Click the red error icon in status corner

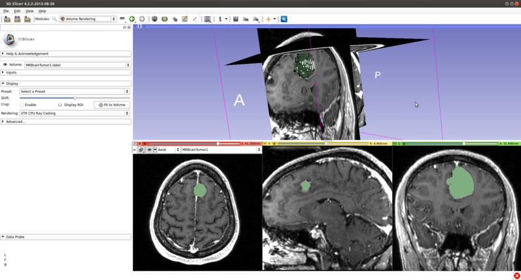[x=516, y=275]
